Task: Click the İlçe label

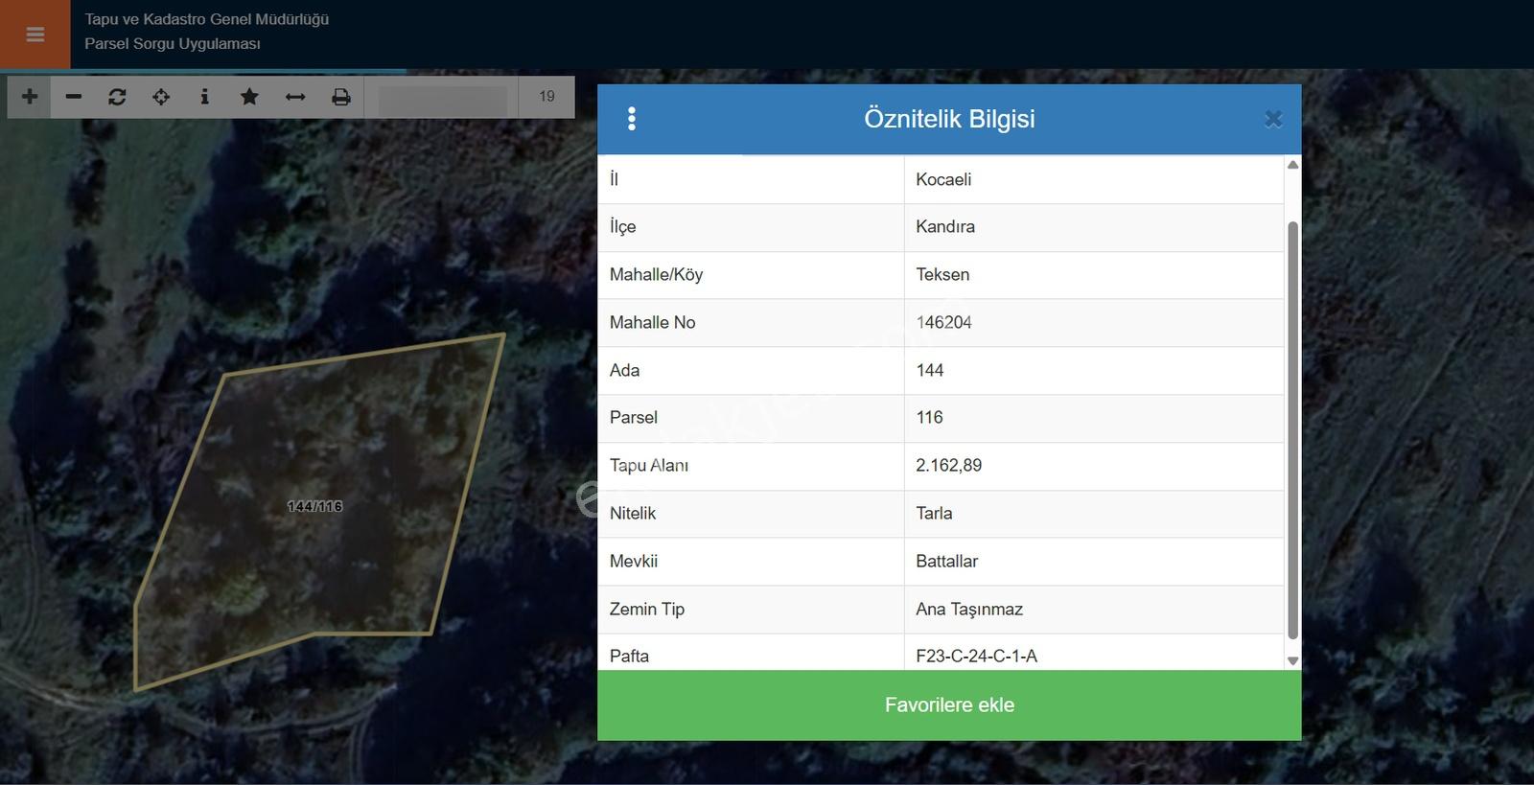Action: click(x=622, y=226)
